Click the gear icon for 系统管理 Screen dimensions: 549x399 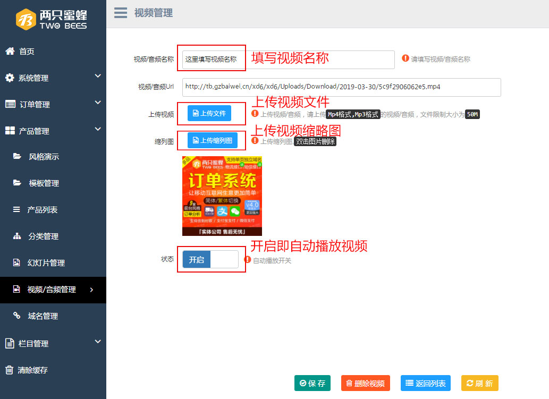pyautogui.click(x=10, y=78)
